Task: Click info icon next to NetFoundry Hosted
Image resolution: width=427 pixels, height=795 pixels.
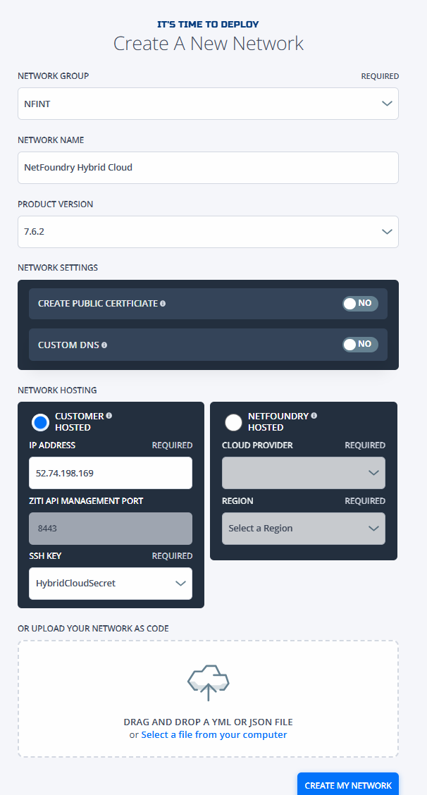Action: pyautogui.click(x=314, y=416)
